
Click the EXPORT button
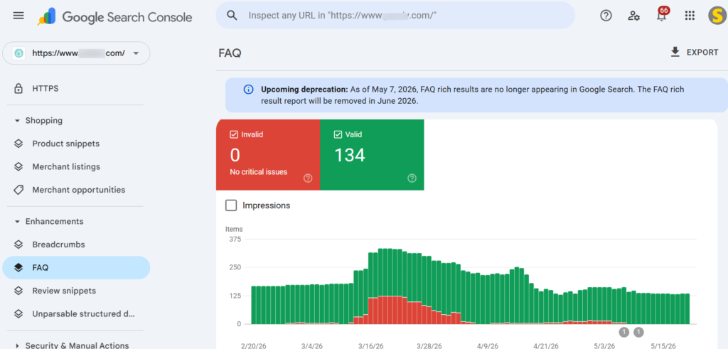695,53
